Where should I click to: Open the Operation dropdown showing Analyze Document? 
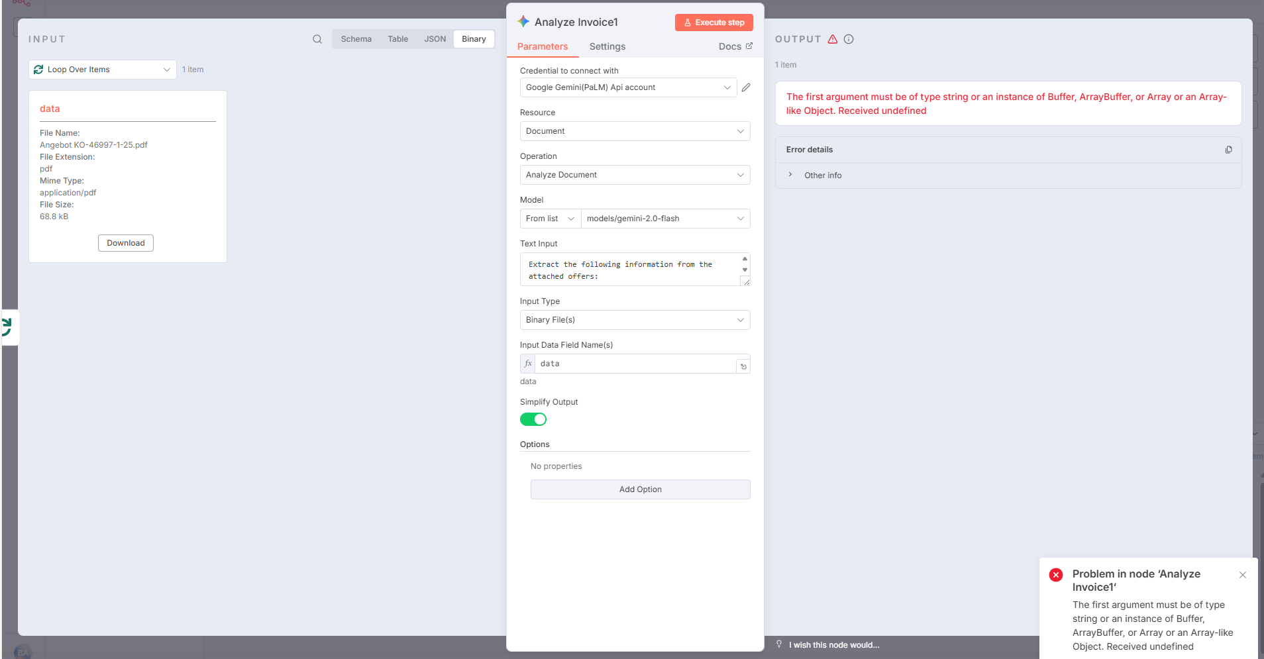635,175
